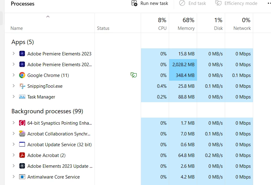Expand the Acrobat Collaboration Synchronizer row
The image size is (271, 185).
[x=14, y=134]
